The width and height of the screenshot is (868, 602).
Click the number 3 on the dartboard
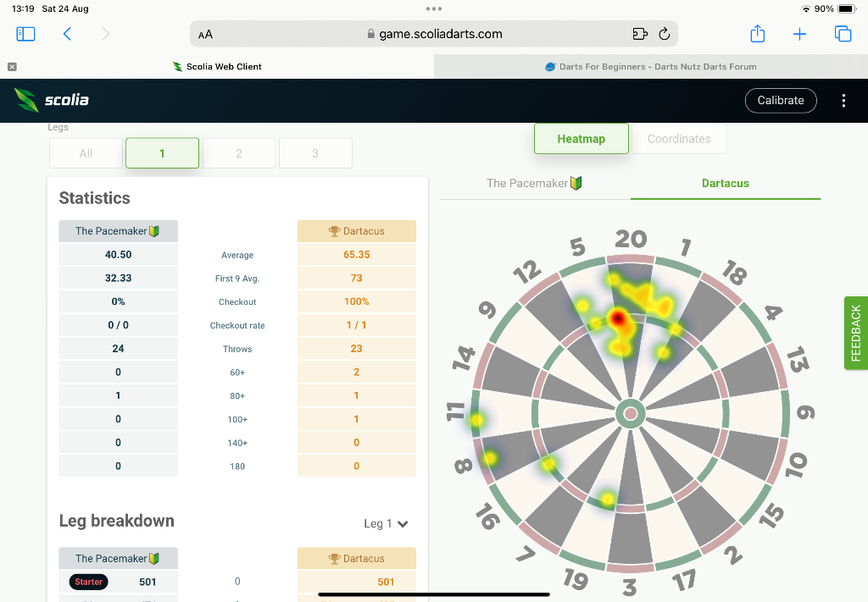[x=630, y=587]
